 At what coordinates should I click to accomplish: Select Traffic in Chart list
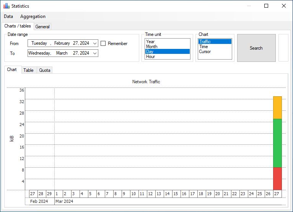215,41
